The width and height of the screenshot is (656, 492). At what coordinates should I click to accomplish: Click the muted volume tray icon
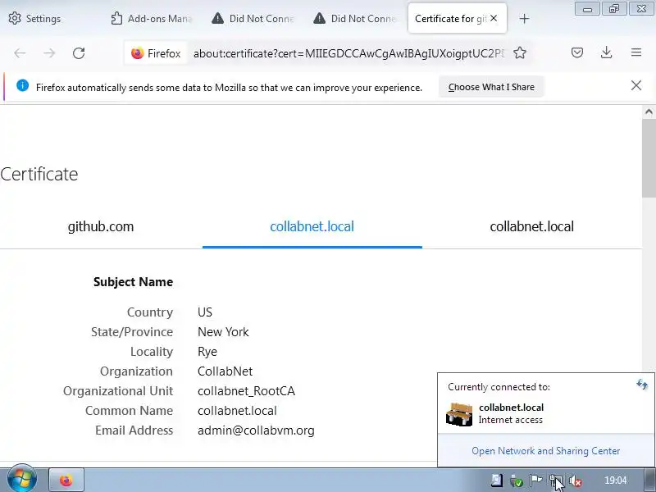click(x=576, y=481)
